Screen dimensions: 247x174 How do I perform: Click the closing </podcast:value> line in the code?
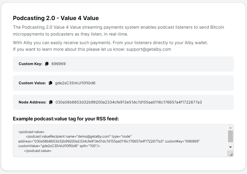coord(38,151)
